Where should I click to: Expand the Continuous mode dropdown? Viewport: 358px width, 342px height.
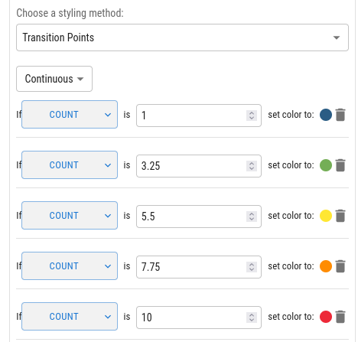tap(54, 79)
